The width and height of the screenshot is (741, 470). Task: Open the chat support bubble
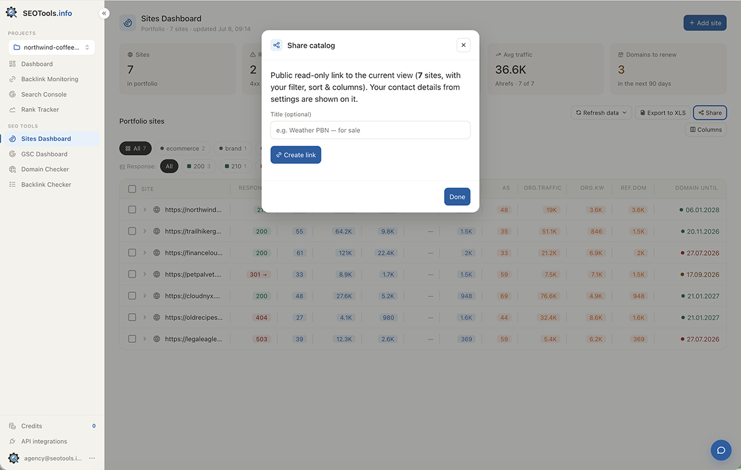(x=721, y=450)
